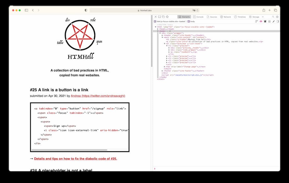The width and height of the screenshot is (289, 183).
Task: Select the DOCTYPE html row
Action: click(x=165, y=25)
